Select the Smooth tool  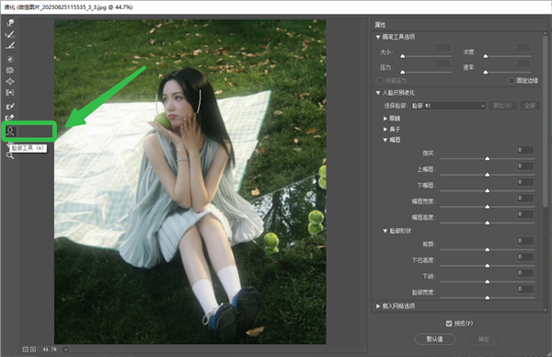point(10,46)
